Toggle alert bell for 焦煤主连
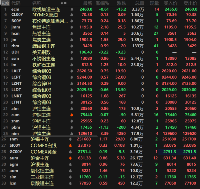 click(72, 27)
